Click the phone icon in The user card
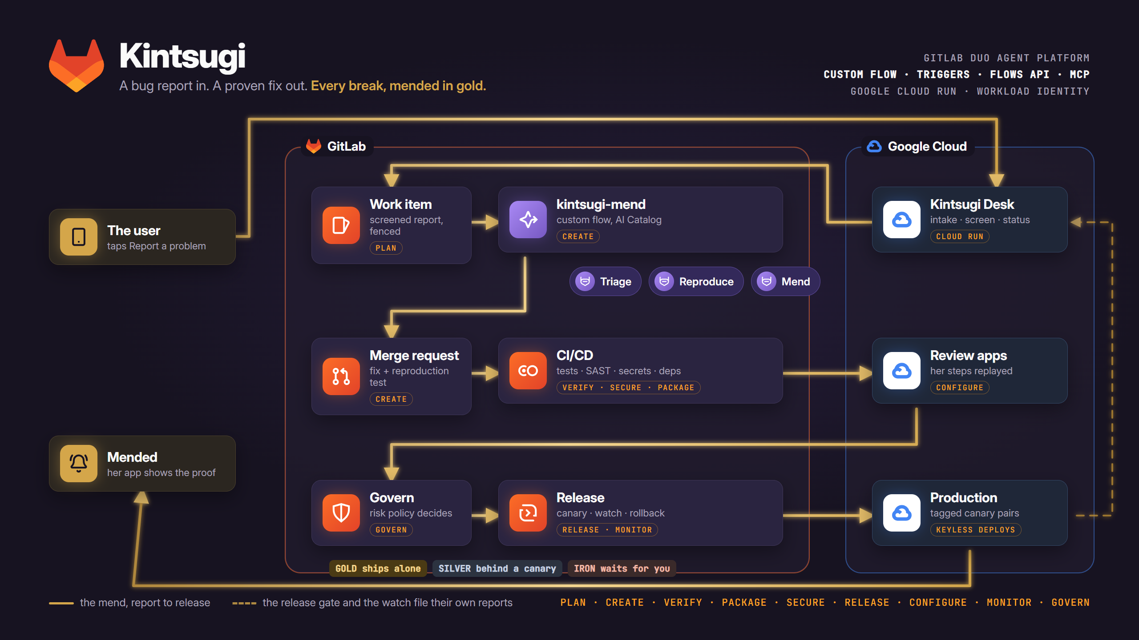The image size is (1139, 640). point(79,237)
